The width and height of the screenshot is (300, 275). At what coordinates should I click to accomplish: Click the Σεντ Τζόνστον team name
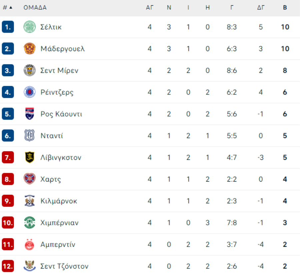tap(64, 266)
